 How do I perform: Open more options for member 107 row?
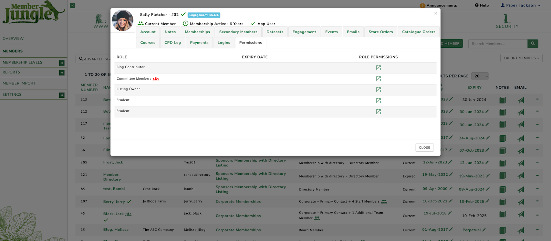(537, 201)
